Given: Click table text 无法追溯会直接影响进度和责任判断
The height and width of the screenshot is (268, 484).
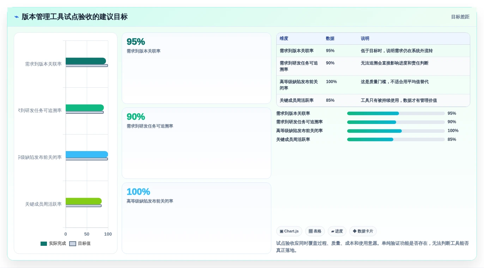Looking at the screenshot, I should (x=395, y=63).
